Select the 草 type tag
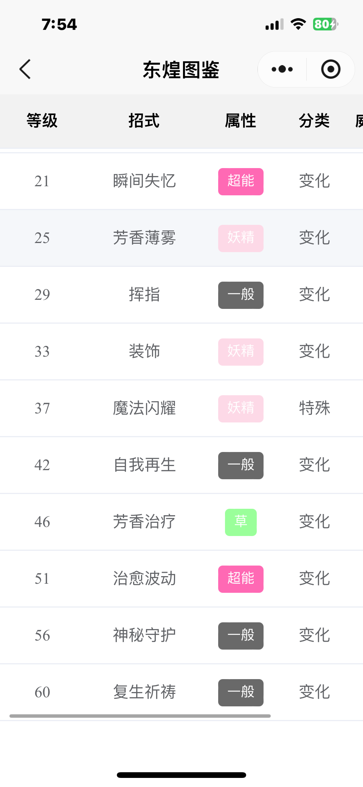Viewport: 363px width, 787px height. (241, 522)
